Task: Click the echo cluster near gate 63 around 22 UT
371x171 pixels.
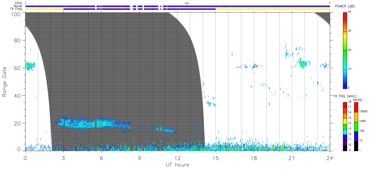Action: pos(303,64)
